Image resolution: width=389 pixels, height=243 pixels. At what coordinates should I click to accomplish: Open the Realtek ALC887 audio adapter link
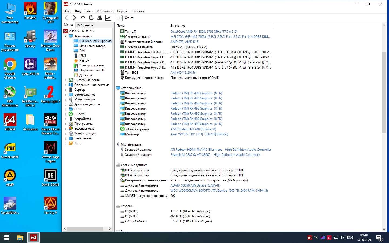(215, 155)
